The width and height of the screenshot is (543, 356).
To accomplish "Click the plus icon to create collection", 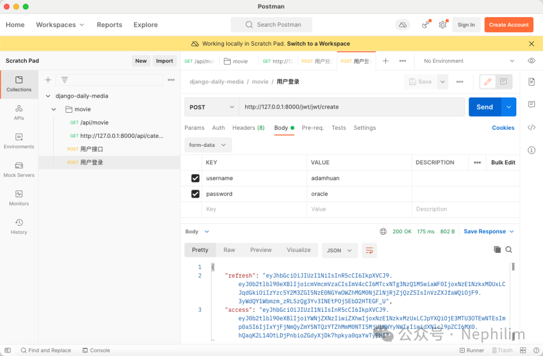I will [x=48, y=80].
